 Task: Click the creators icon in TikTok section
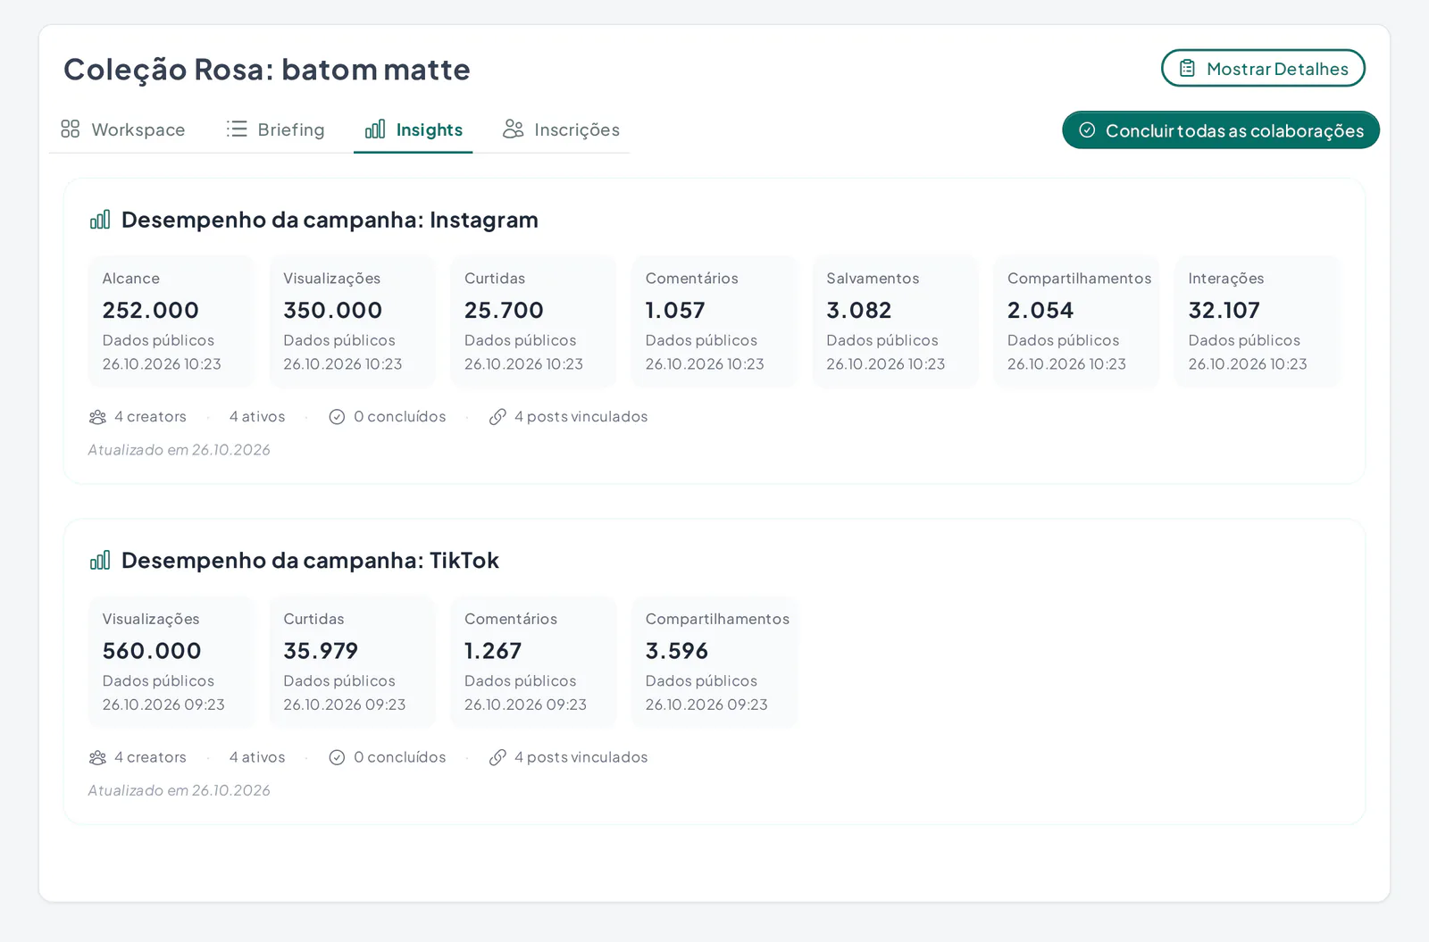click(97, 757)
